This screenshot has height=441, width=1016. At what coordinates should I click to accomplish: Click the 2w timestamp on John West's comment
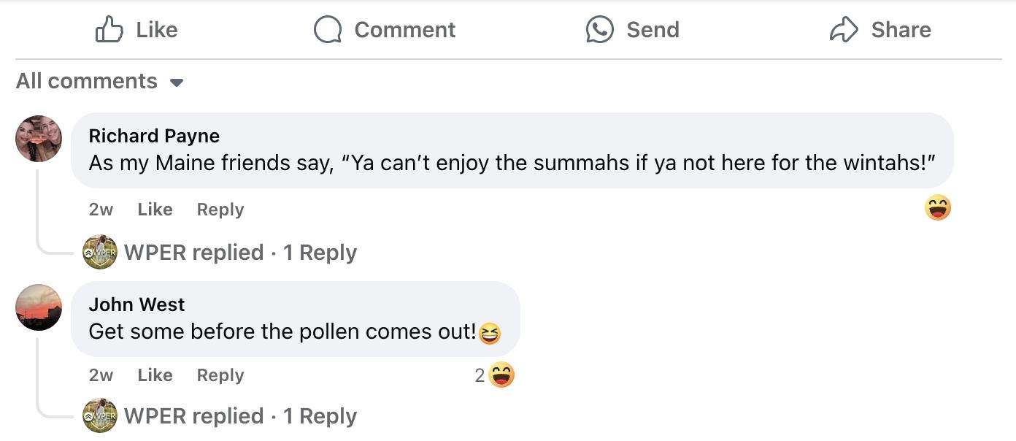coord(101,375)
